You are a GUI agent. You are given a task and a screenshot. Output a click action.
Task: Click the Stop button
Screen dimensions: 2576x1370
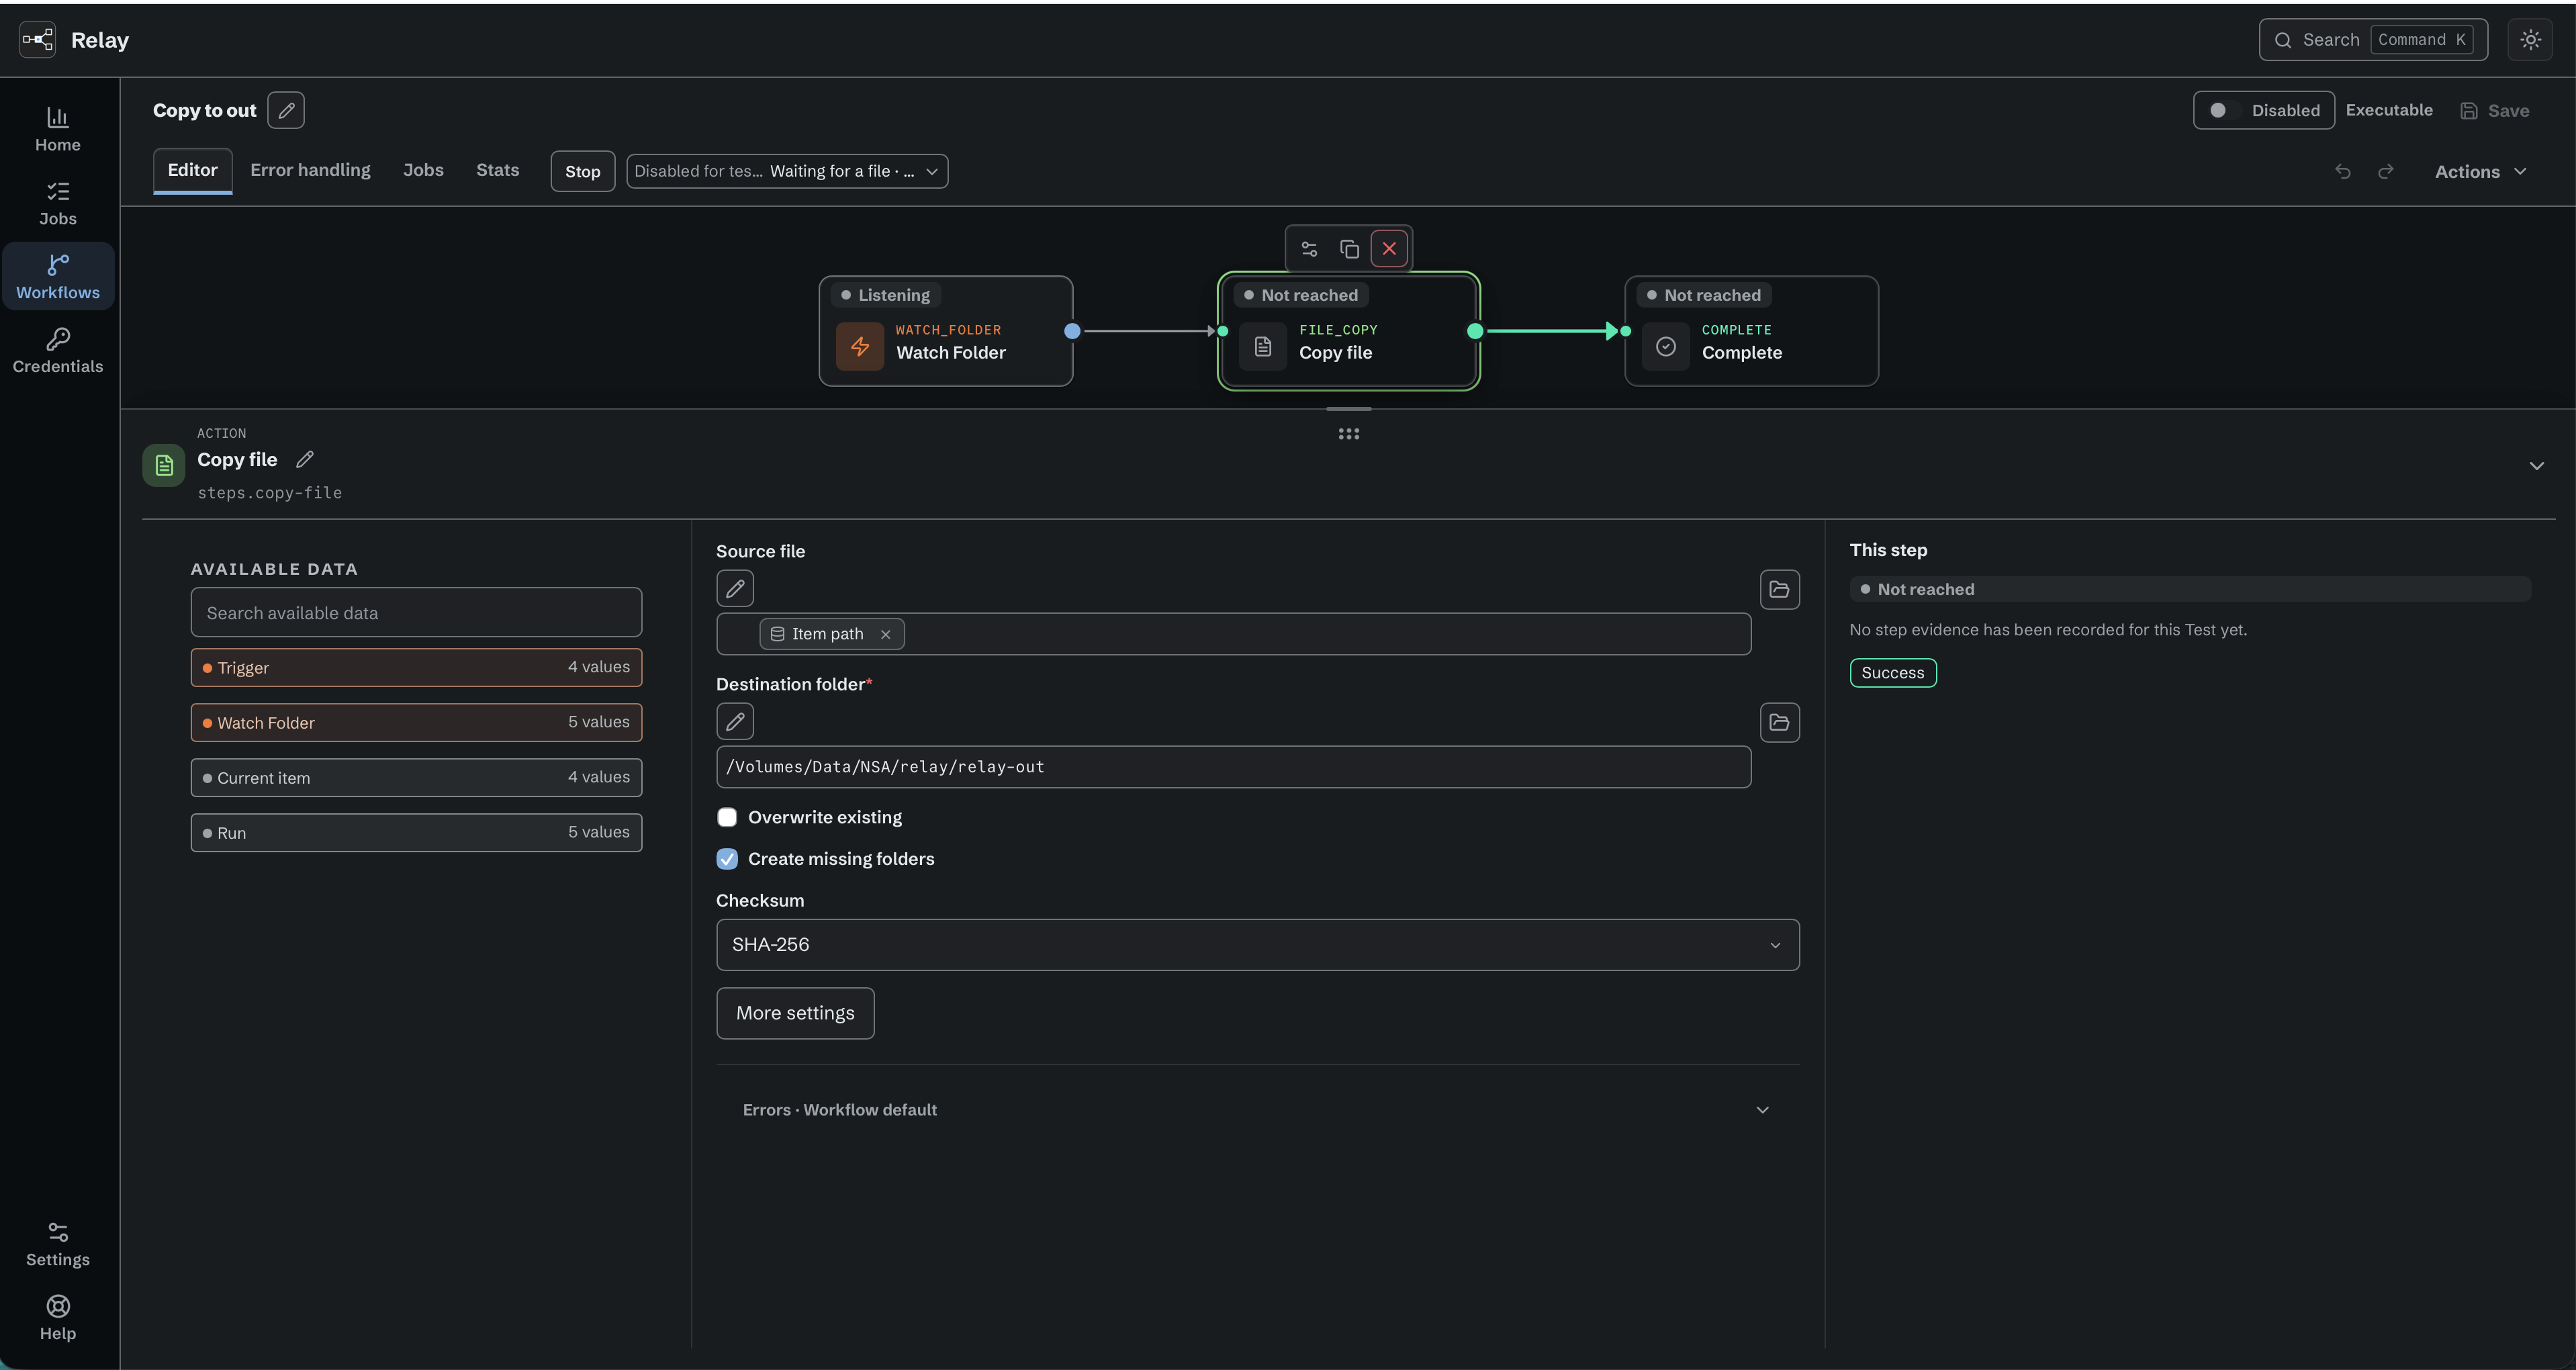(x=582, y=171)
